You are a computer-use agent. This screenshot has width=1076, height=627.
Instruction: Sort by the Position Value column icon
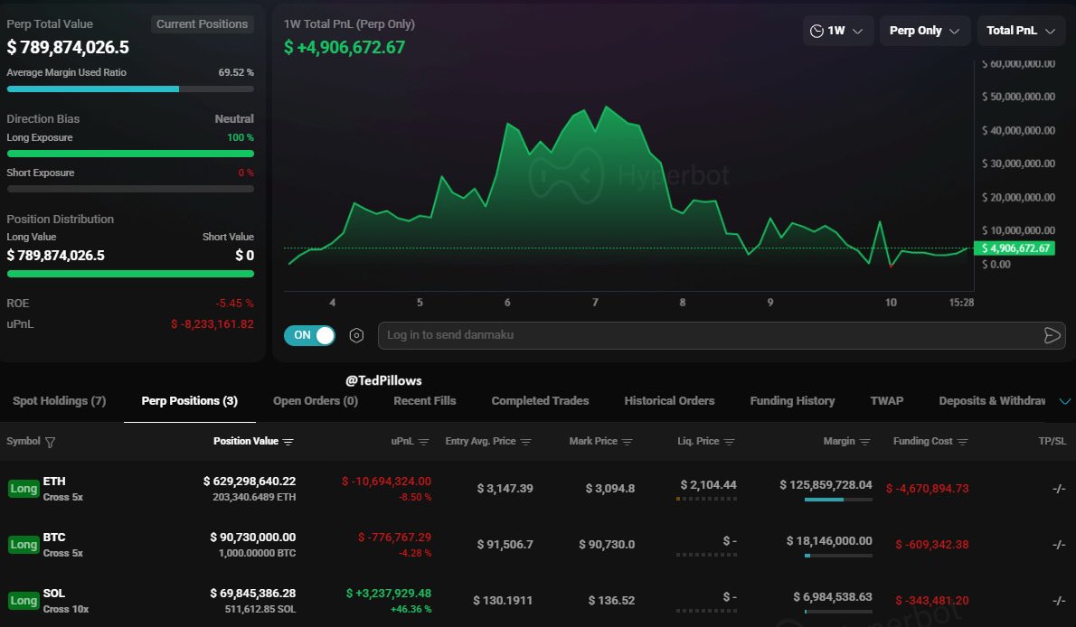288,442
